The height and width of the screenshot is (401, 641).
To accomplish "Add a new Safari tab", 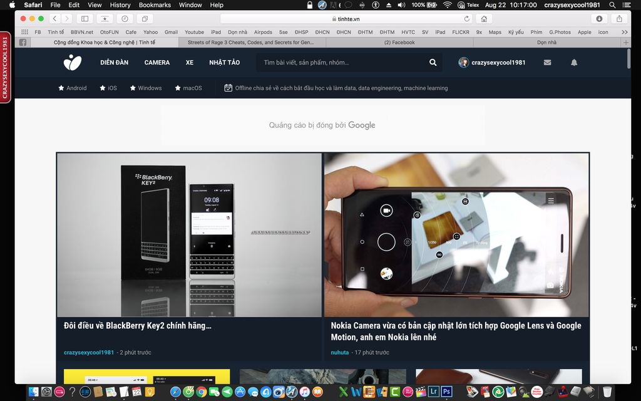I will pos(625,43).
